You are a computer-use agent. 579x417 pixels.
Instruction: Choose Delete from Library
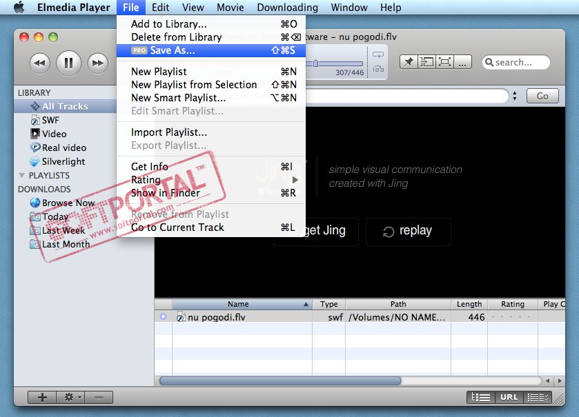211,37
